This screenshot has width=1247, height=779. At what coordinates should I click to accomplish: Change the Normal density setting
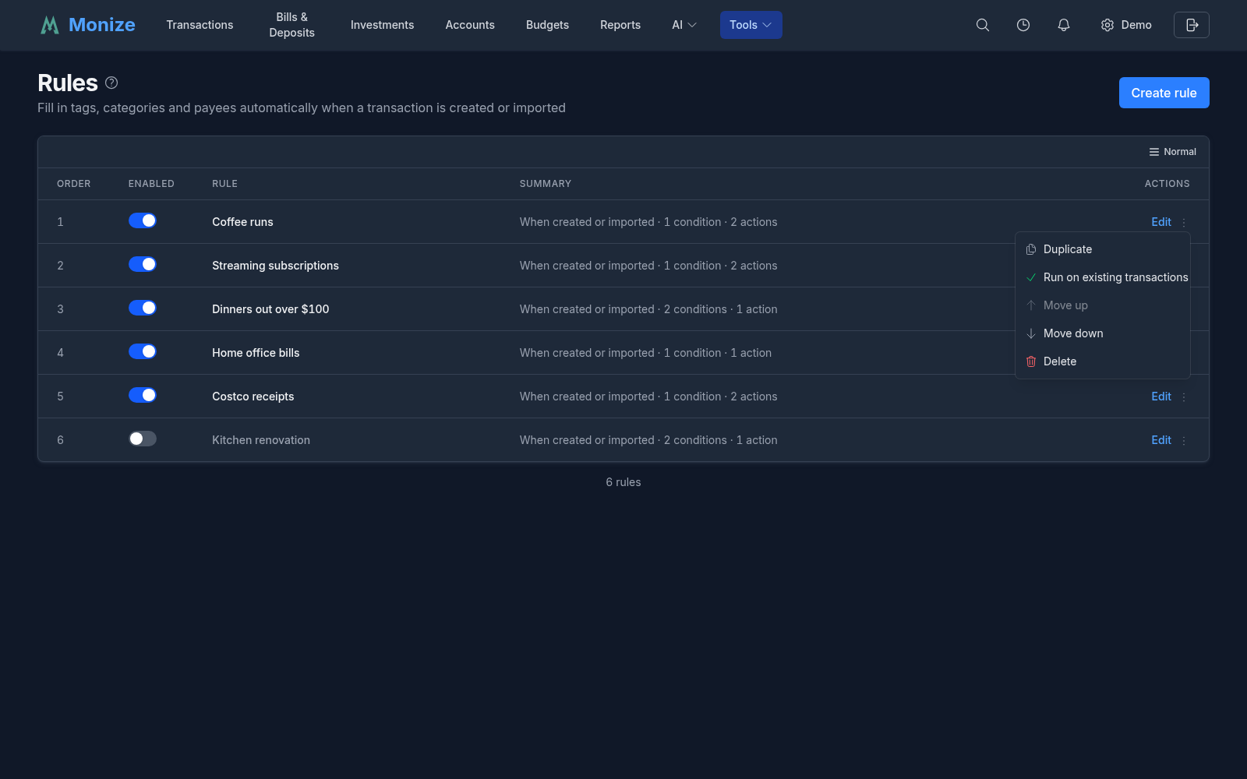[1172, 152]
